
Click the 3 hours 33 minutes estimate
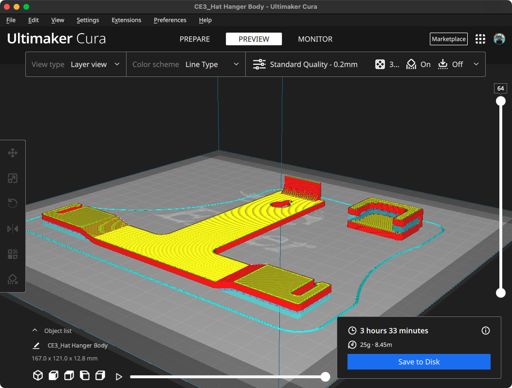point(394,331)
